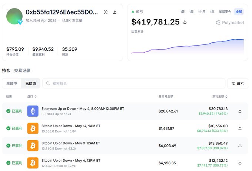
Task: Click the 总交易金额 column header
Action: [x=166, y=96]
